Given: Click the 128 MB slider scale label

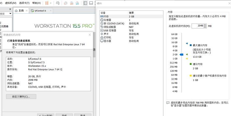Looking at the screenshot, I should pos(174,71).
